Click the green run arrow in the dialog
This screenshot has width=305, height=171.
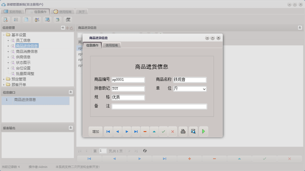(x=204, y=131)
